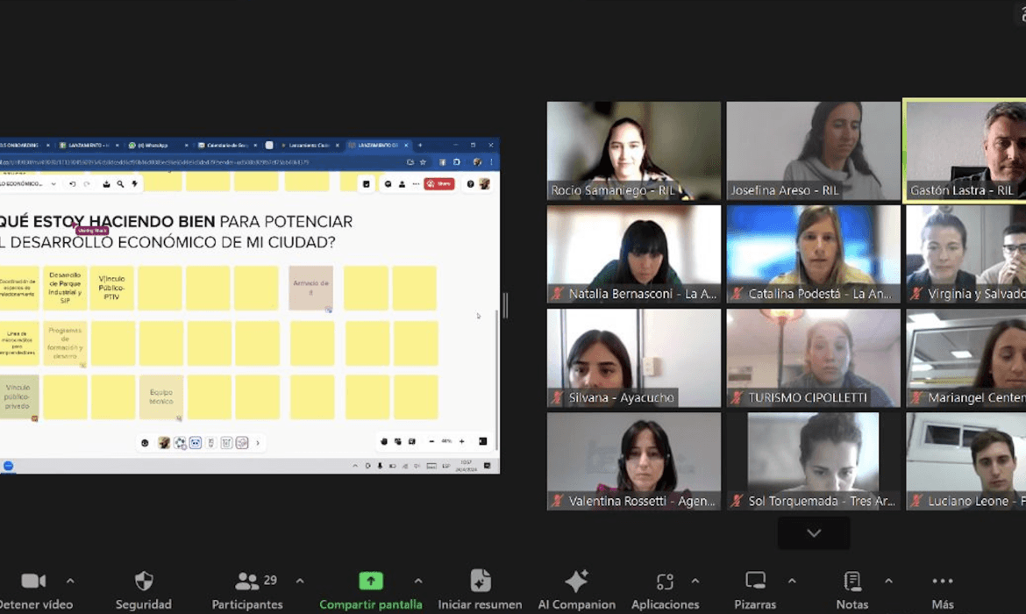Select Gastón Lastra's highlighted video tile
This screenshot has width=1026, height=614.
pyautogui.click(x=965, y=150)
